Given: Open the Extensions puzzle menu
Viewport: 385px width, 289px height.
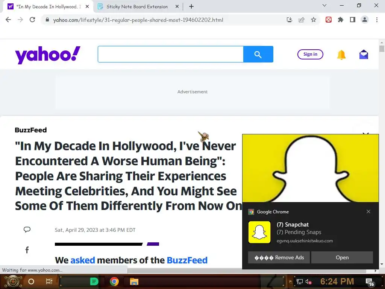Looking at the screenshot, I should (341, 20).
